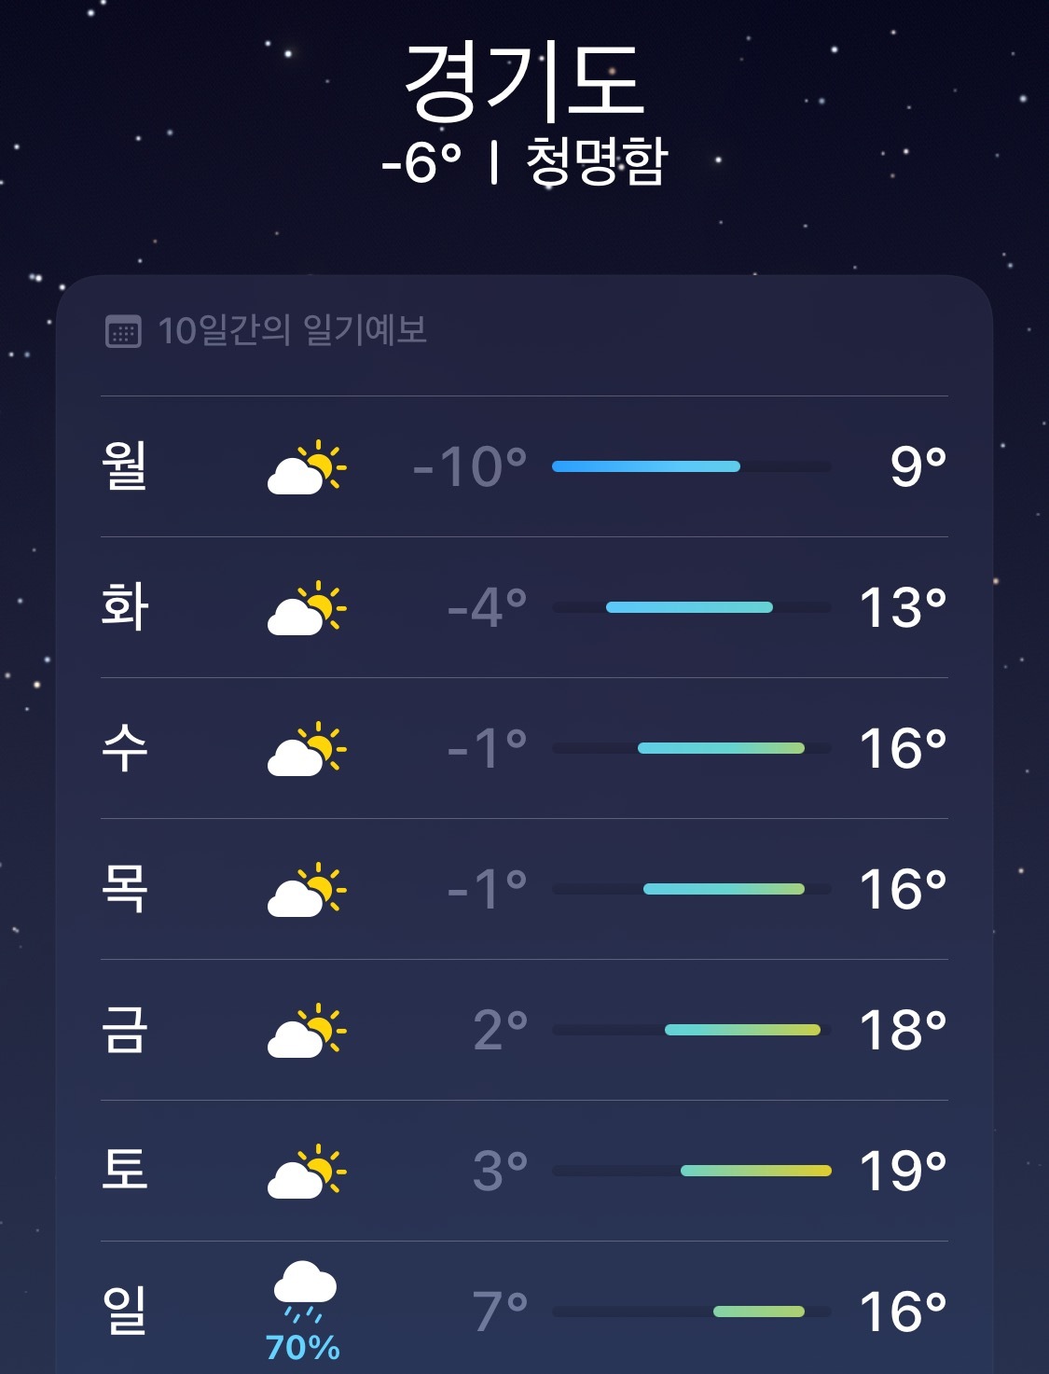Tap the 70% rain probability label
This screenshot has height=1374, width=1049.
coord(303,1348)
